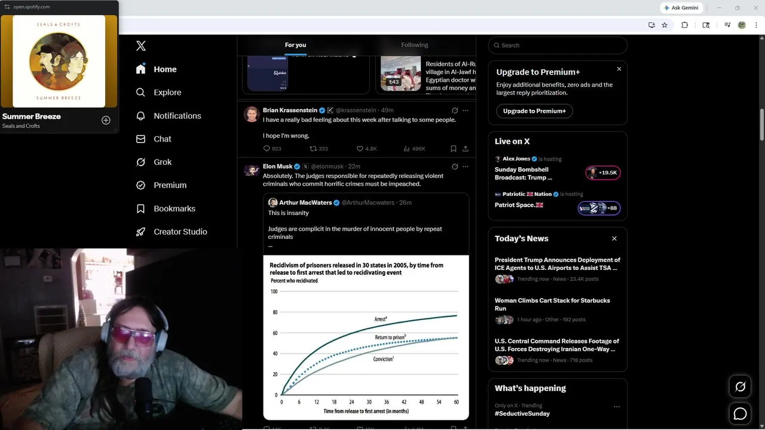Click Grok icon on Brian Krassenstein's post
The width and height of the screenshot is (765, 430).
point(455,110)
